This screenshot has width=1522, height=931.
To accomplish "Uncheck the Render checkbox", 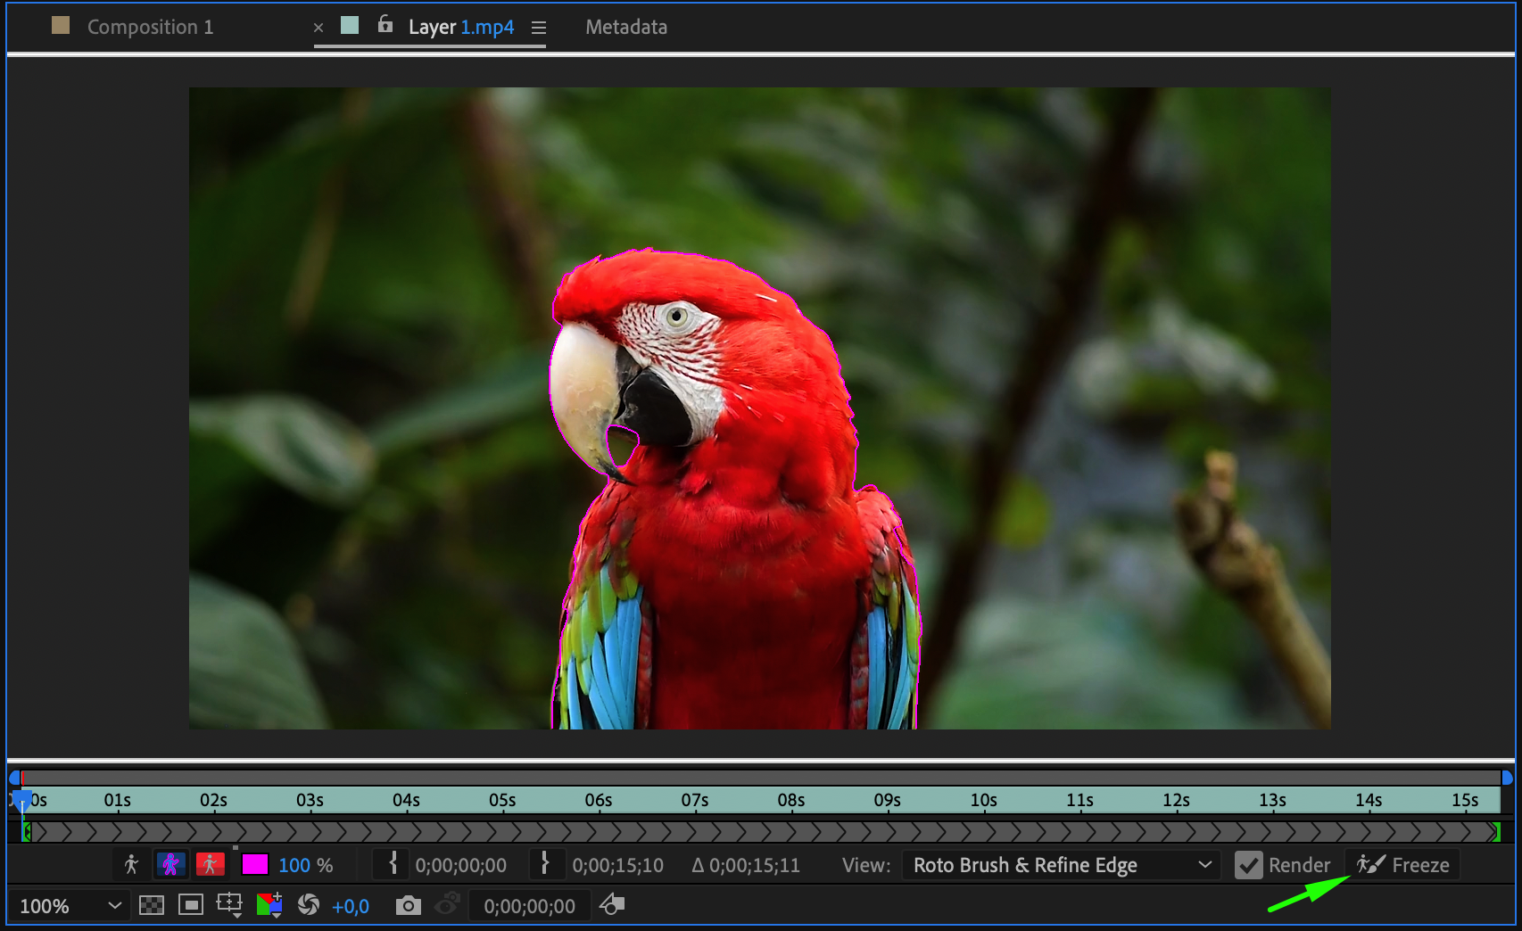I will [1248, 865].
